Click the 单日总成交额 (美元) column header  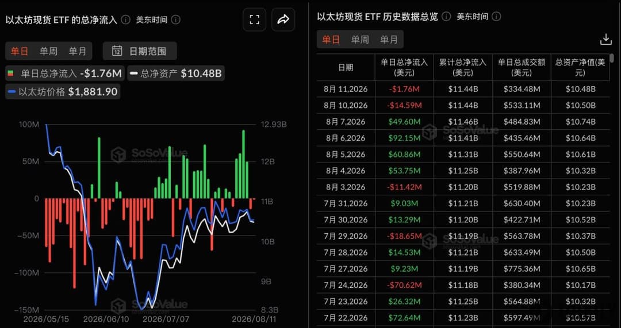pos(522,67)
